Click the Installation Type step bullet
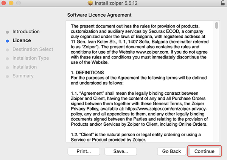The width and height of the screenshot is (227, 160). [8, 58]
